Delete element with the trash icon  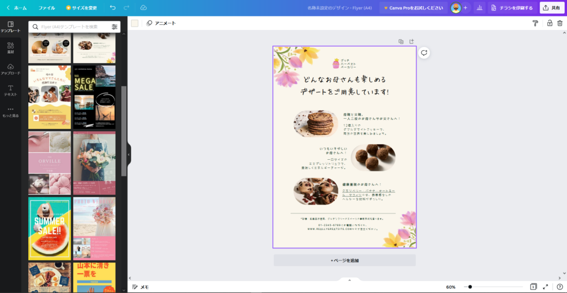[560, 23]
